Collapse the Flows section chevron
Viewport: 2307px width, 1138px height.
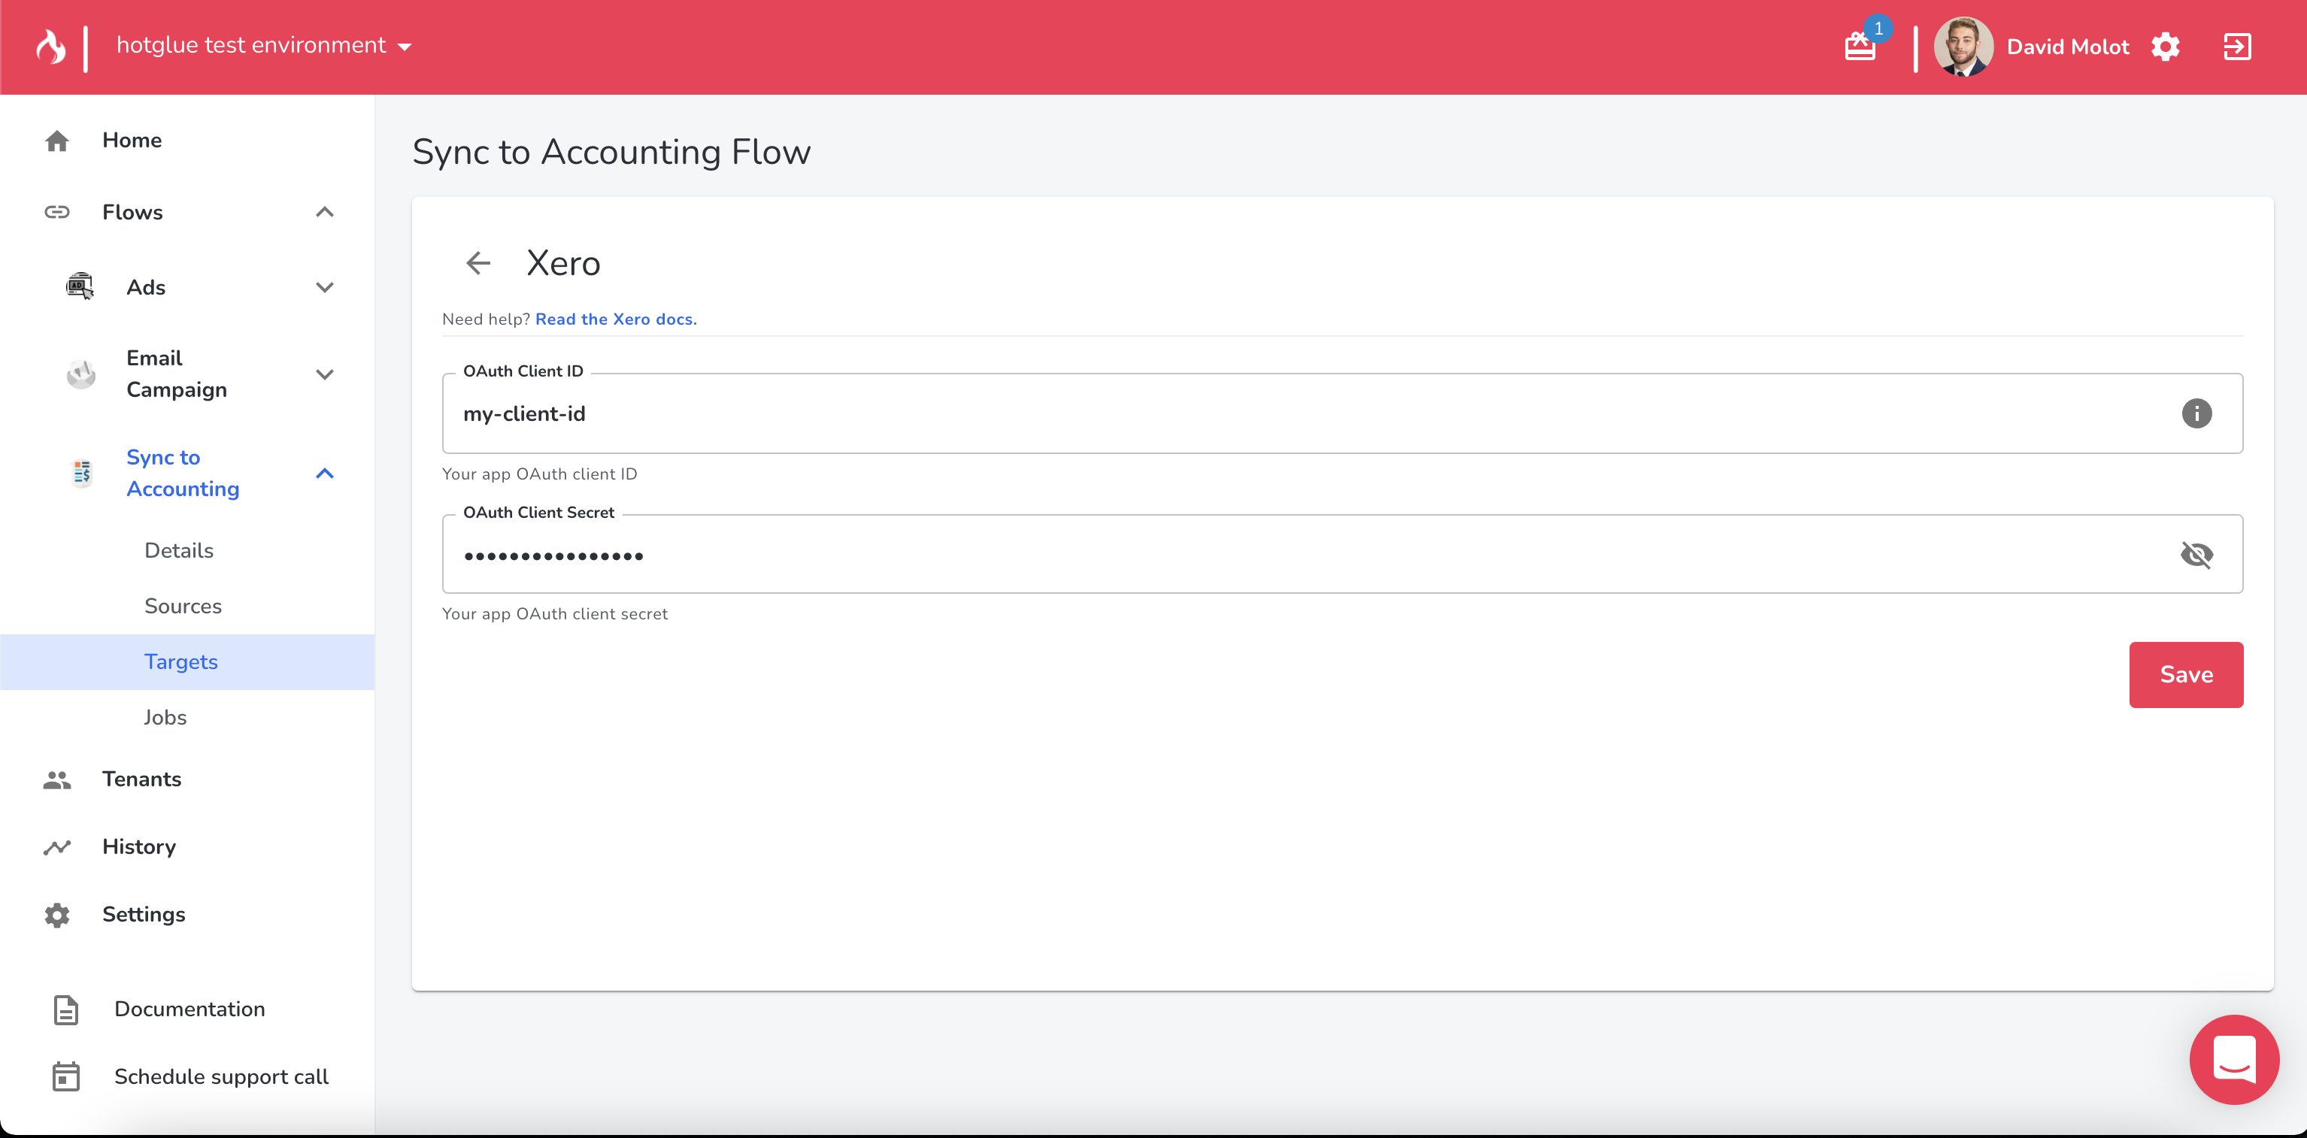(325, 212)
